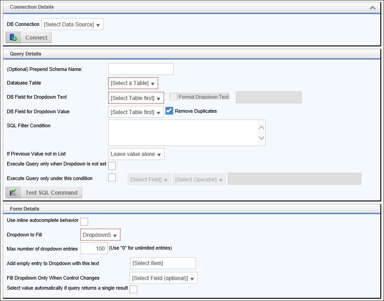
Task: Click inside the SQL Filter Condition text area
Action: [183, 133]
